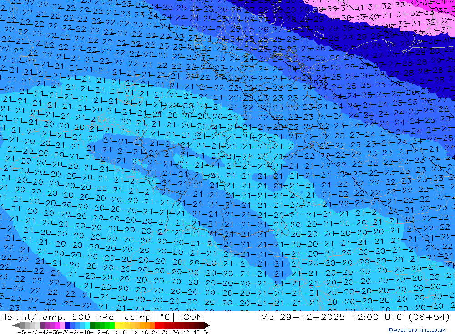Select the dark purple legend swatch near -42
Image resolution: width=455 pixels, height=334 pixels.
click(x=43, y=325)
